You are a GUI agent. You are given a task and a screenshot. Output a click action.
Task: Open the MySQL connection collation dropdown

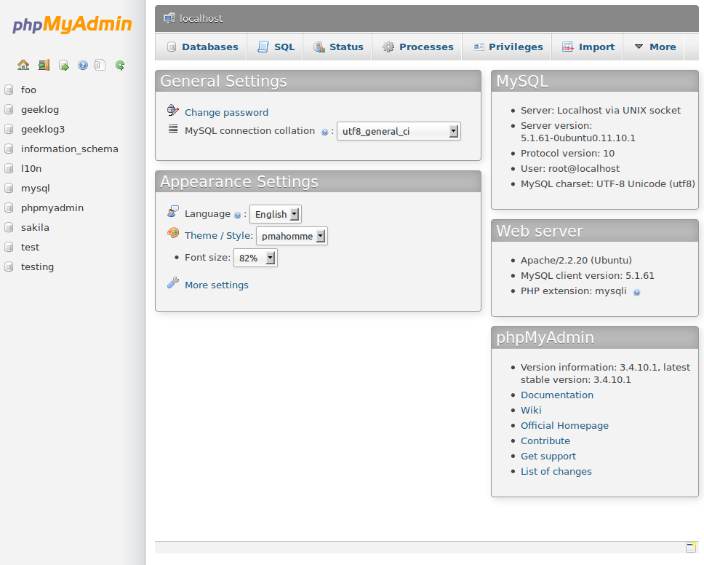tap(399, 132)
